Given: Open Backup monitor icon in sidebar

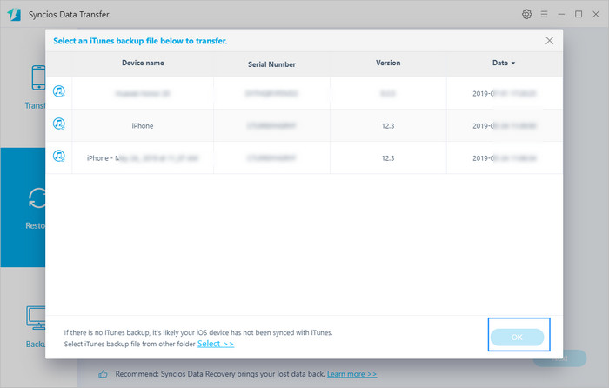Looking at the screenshot, I should (36, 318).
